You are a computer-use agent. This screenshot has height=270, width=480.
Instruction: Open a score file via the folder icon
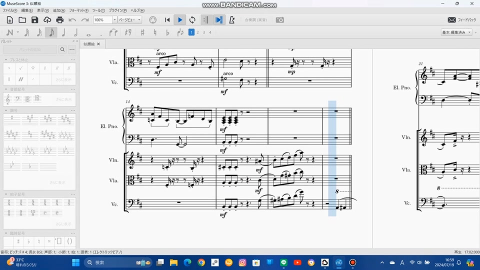(x=22, y=20)
